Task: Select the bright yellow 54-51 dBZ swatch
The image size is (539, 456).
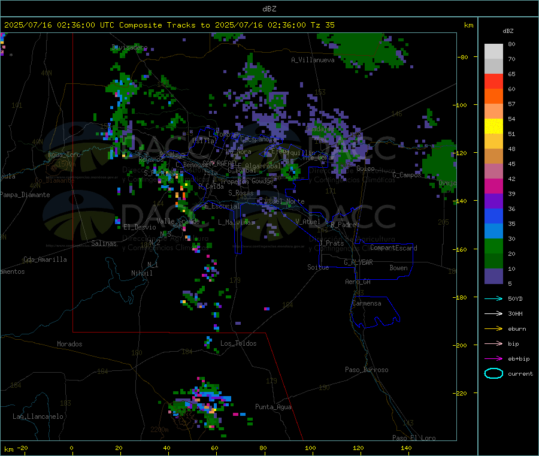Action: click(493, 126)
